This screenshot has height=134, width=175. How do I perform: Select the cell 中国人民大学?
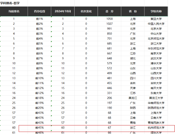pos(156,24)
